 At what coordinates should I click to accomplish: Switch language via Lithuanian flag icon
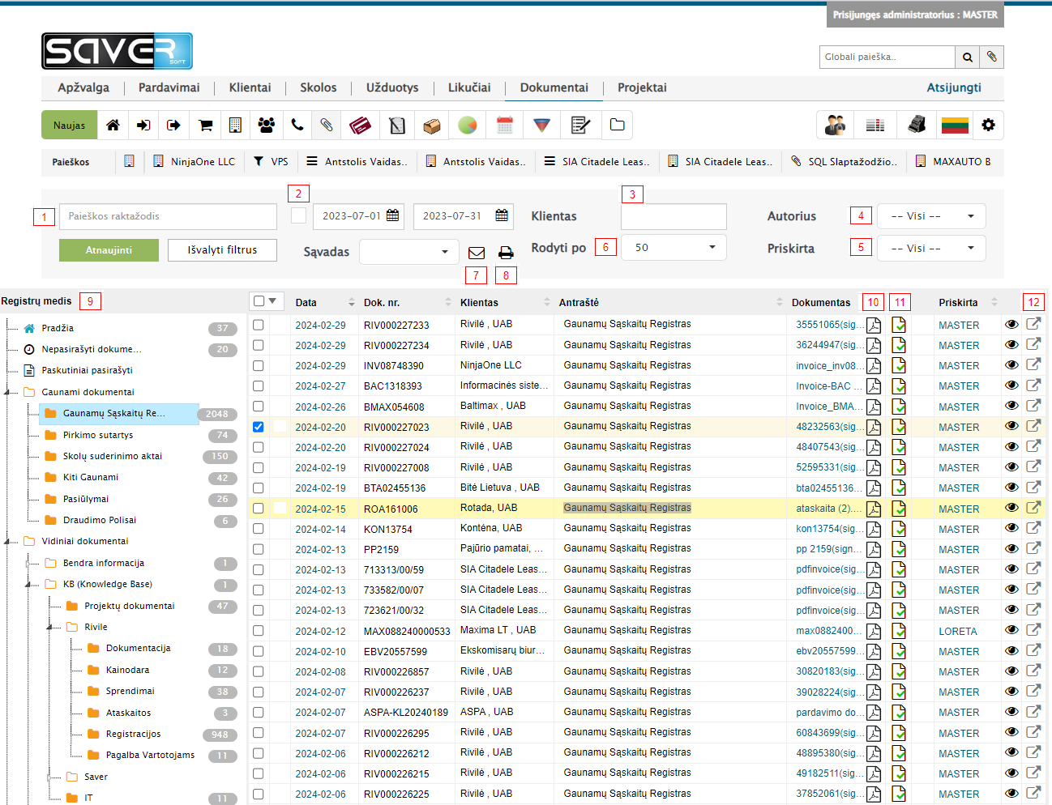tap(955, 126)
